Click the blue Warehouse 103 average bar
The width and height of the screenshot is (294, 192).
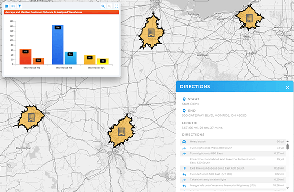click(x=58, y=44)
